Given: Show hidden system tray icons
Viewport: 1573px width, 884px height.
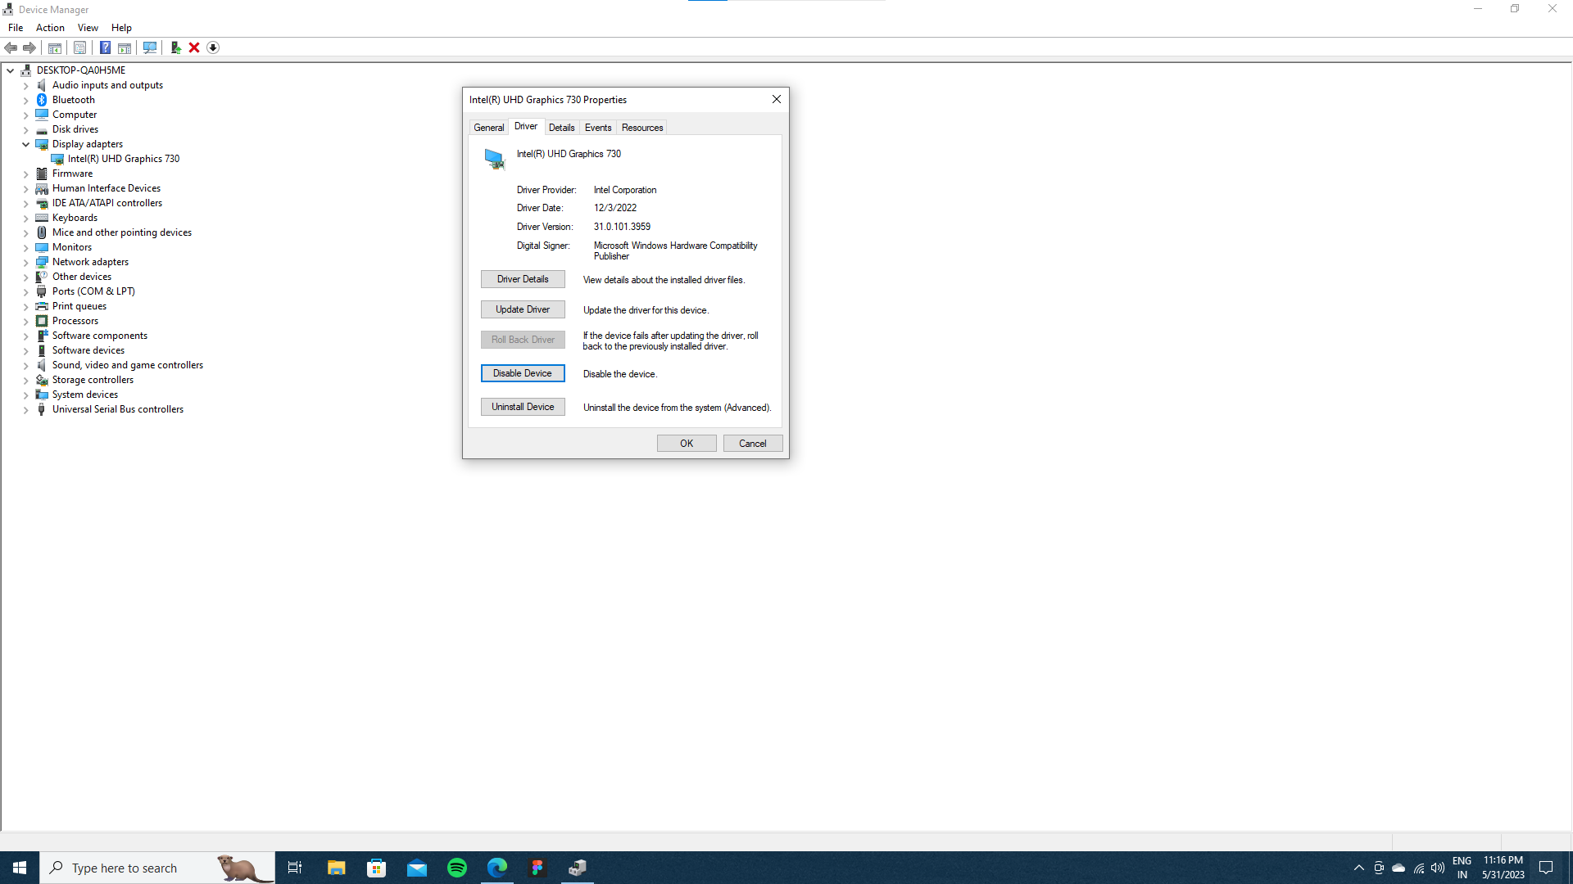Looking at the screenshot, I should [1359, 868].
